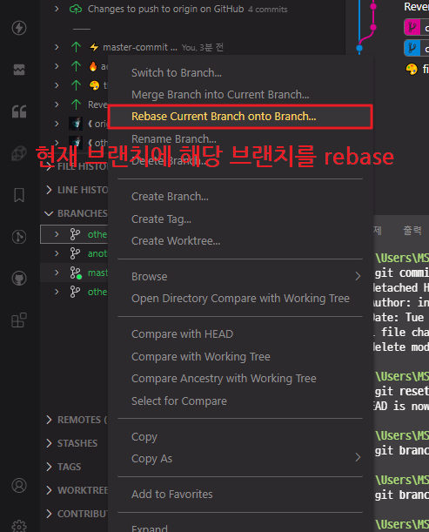Choose Compare Ancestry with Working Tree
Viewport: 429px width, 532px height.
[240, 379]
